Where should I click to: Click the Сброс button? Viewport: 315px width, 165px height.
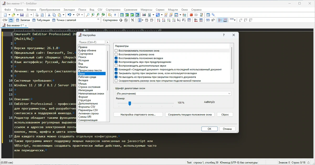(x=225, y=115)
